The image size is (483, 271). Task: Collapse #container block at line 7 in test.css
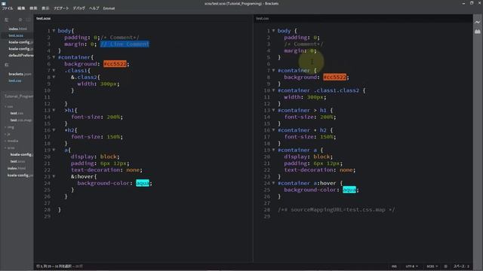click(273, 70)
